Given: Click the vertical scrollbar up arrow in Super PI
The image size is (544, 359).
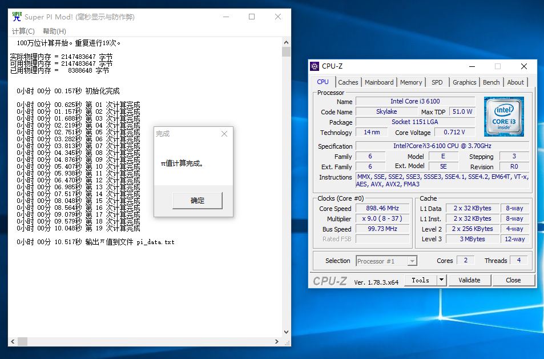Looking at the screenshot, I should pos(286,42).
